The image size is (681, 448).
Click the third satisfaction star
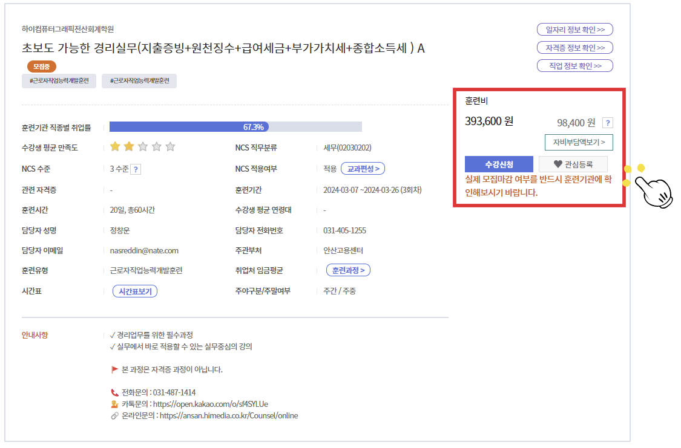(x=143, y=146)
